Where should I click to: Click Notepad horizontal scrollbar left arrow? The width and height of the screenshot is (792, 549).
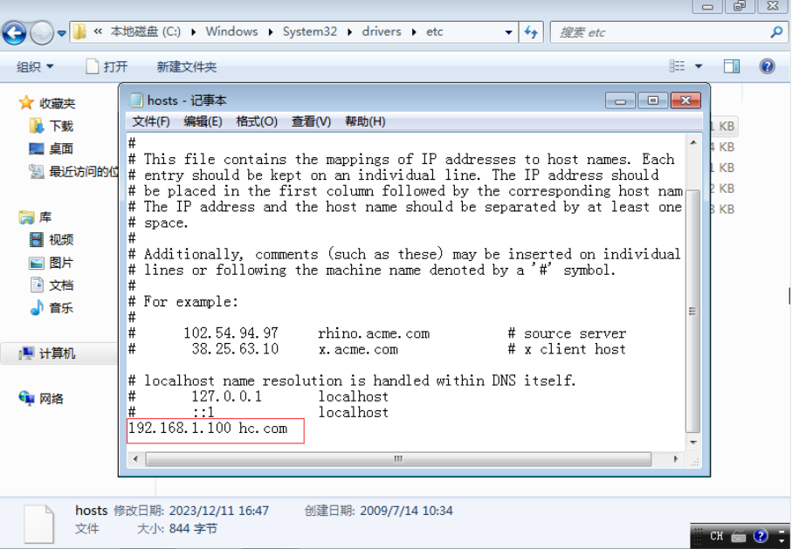tap(135, 459)
